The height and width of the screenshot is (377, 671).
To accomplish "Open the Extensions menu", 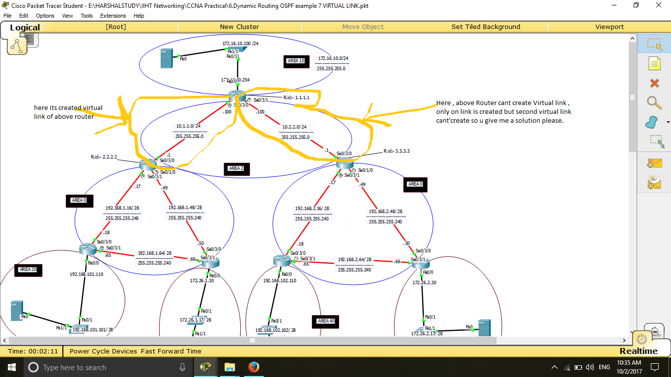I will (x=113, y=15).
